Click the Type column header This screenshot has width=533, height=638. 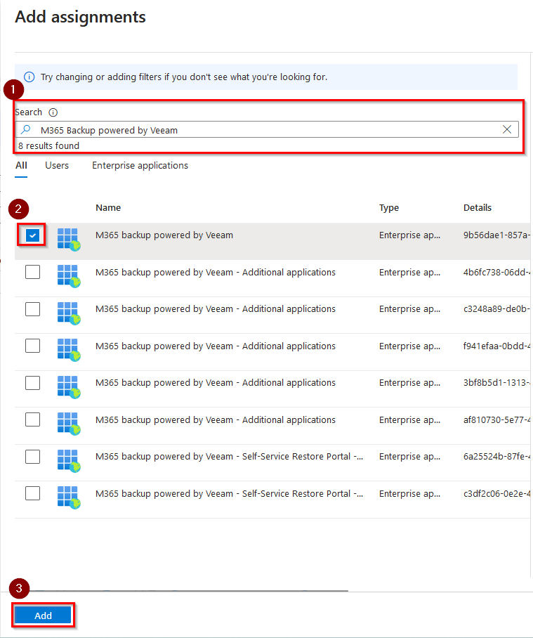[x=389, y=208]
